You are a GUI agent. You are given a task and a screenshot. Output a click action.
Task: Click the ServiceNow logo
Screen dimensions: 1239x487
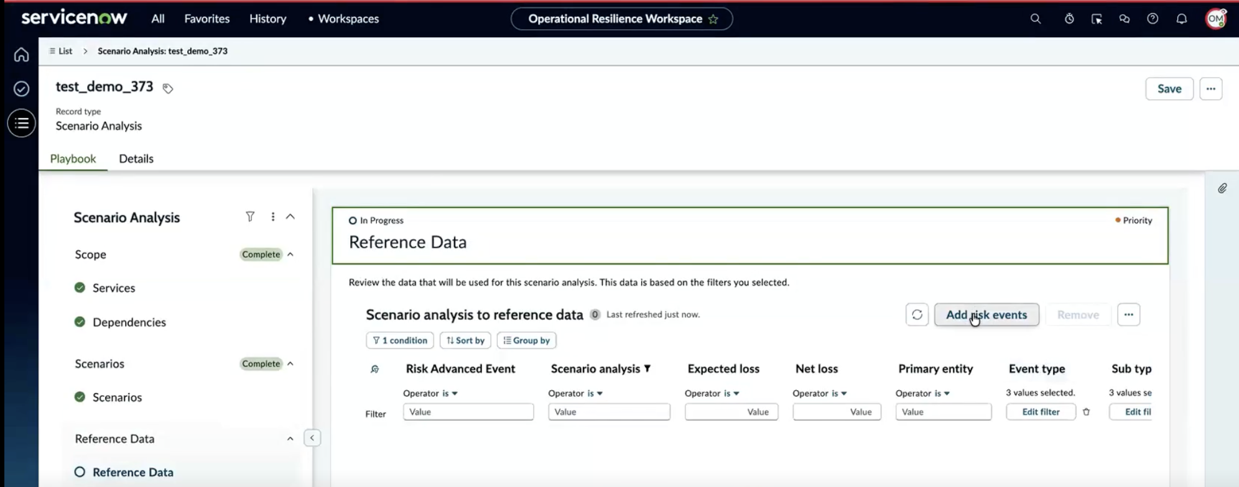tap(74, 17)
